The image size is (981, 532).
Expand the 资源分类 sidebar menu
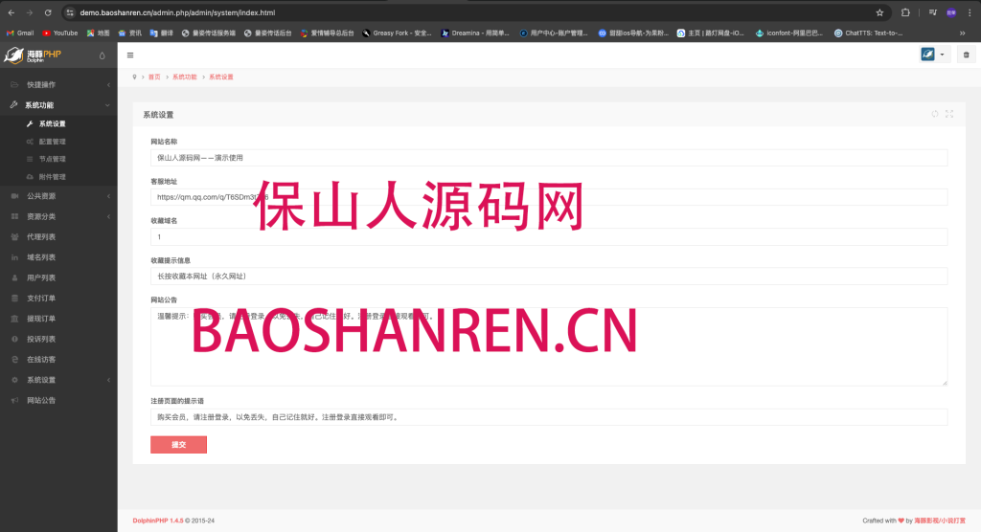(x=58, y=216)
